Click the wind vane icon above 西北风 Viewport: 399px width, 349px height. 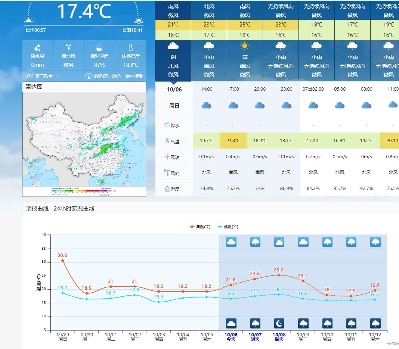pyautogui.click(x=68, y=47)
